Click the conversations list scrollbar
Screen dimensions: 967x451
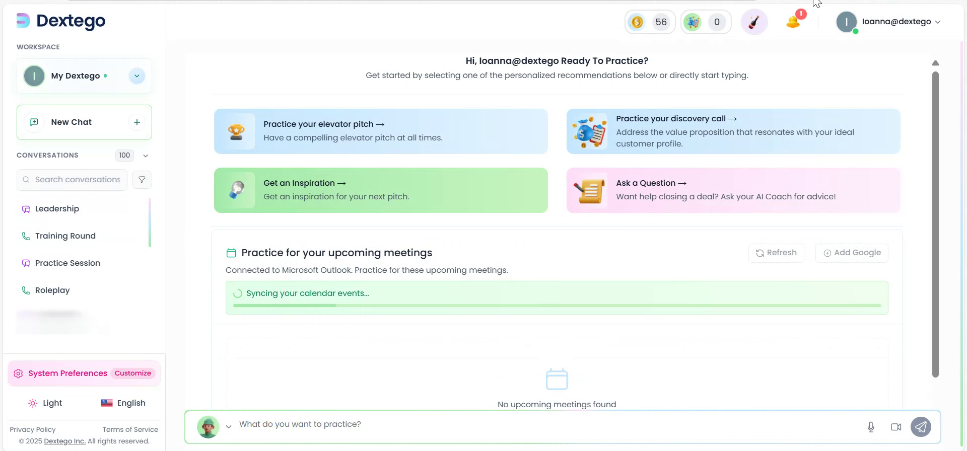point(150,223)
